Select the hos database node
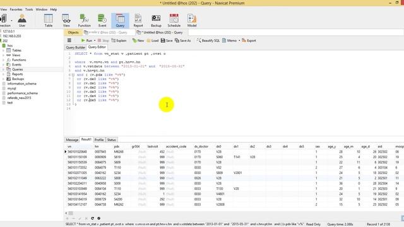This screenshot has width=404, height=227. tap(10, 45)
